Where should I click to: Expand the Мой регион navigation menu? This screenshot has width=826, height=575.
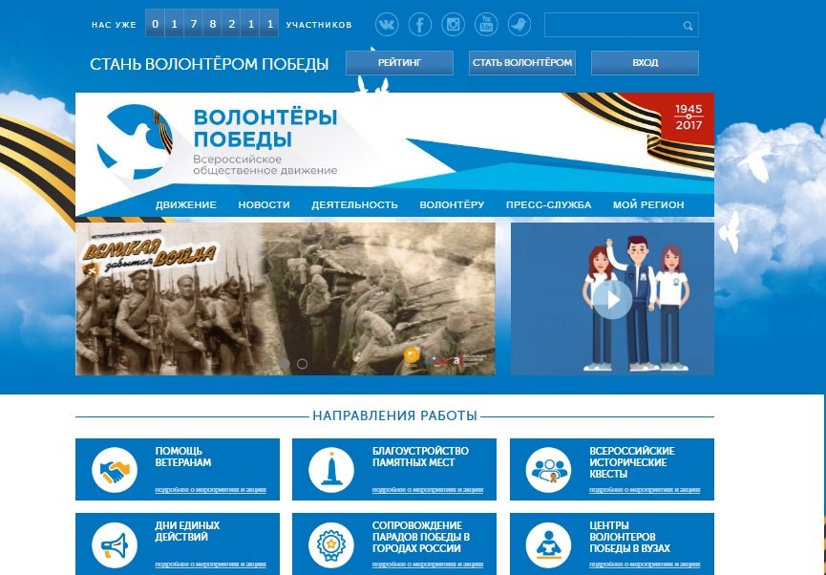coord(648,205)
